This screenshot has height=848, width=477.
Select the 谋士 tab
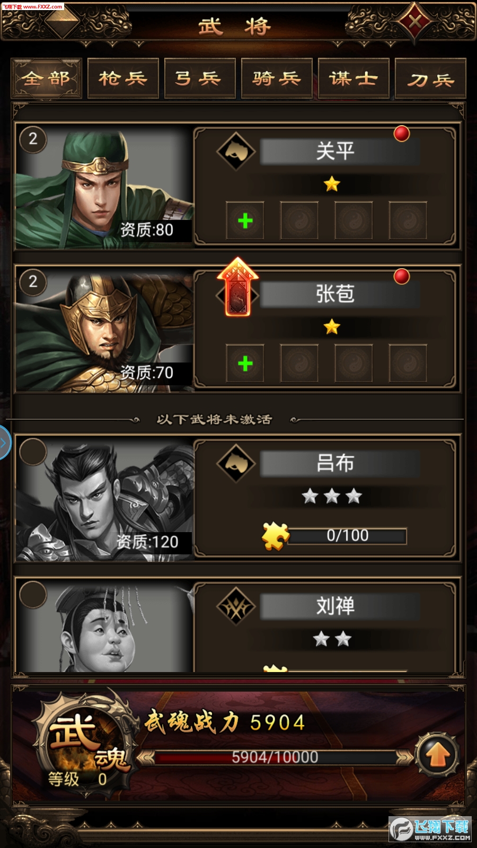point(354,78)
